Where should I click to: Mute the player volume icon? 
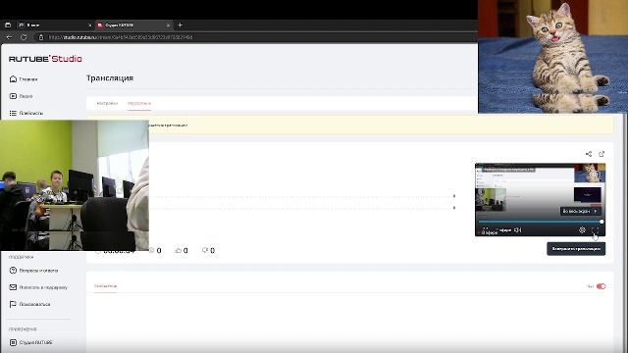click(x=518, y=230)
